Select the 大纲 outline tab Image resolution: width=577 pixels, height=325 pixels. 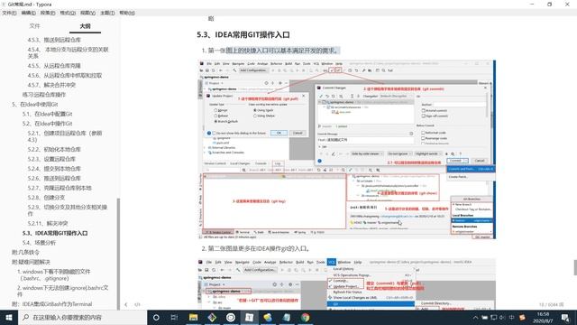pyautogui.click(x=85, y=26)
